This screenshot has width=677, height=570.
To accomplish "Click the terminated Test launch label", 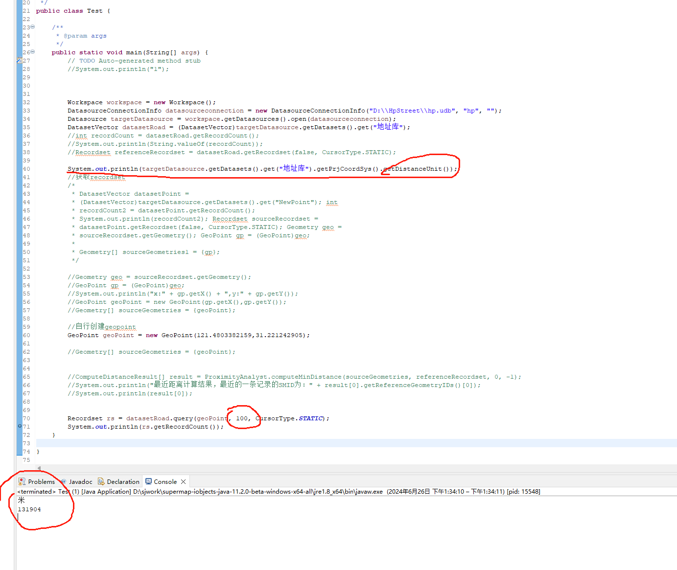I will [44, 491].
